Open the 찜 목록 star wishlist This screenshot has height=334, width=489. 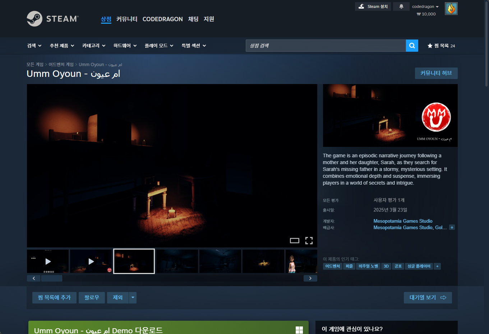[x=441, y=46]
